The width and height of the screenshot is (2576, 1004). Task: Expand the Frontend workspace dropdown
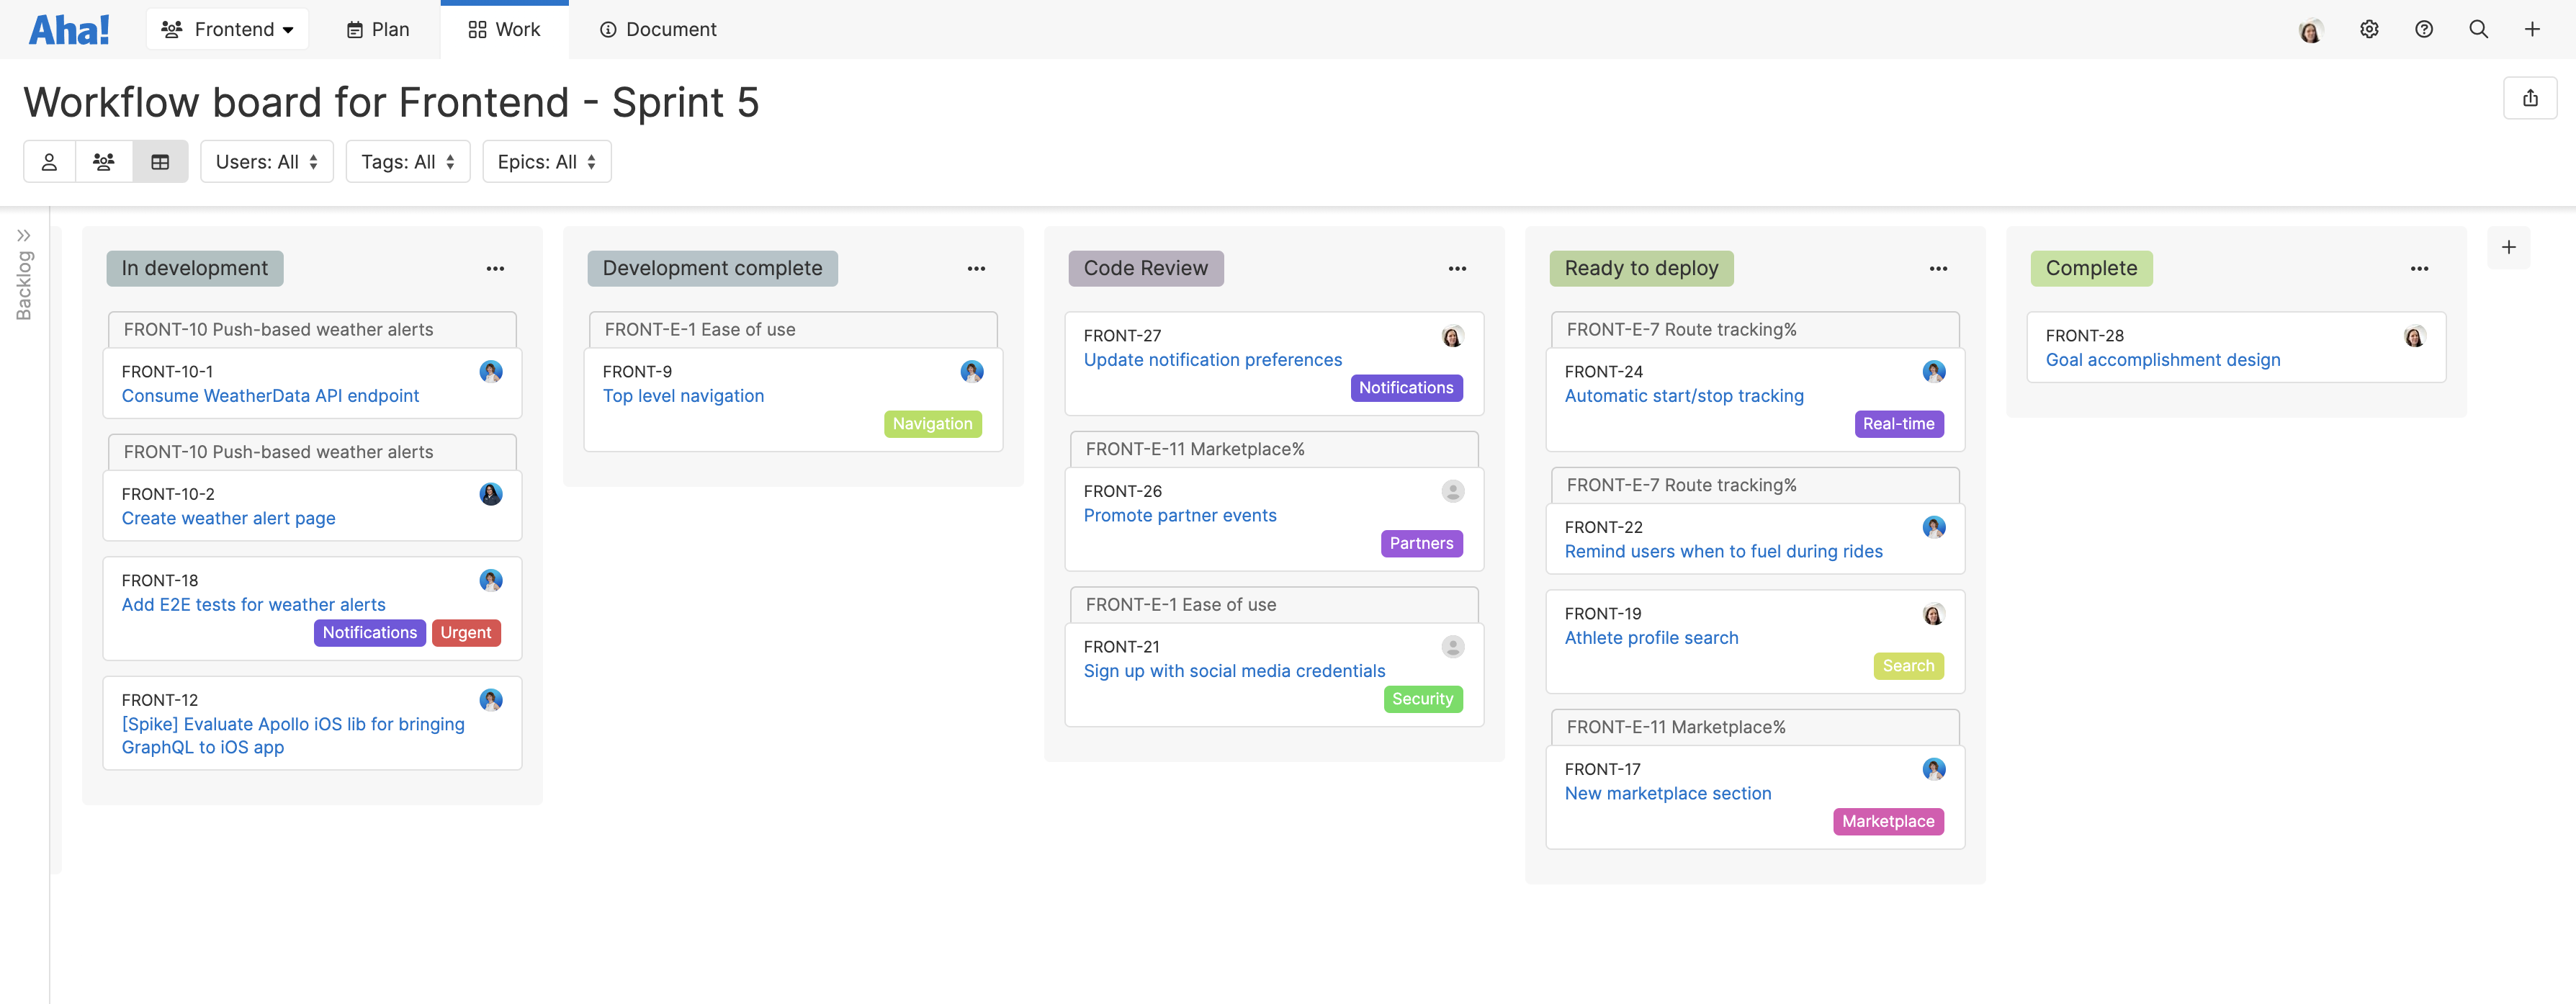point(227,29)
